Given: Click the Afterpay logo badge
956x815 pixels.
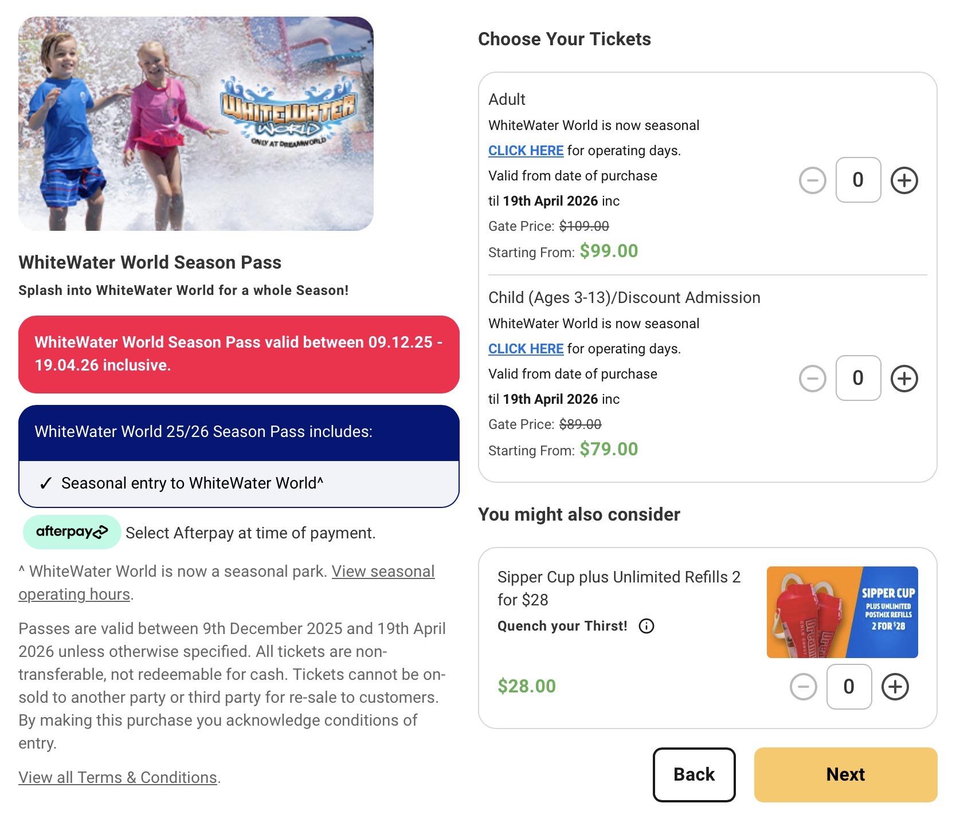Looking at the screenshot, I should point(72,532).
